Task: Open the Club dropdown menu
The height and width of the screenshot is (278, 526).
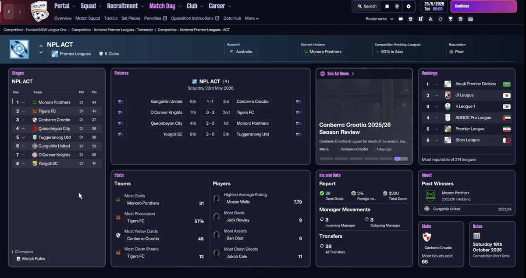Action: pos(195,6)
